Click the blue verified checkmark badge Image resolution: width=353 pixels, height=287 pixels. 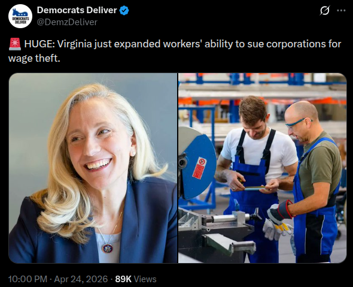point(124,10)
